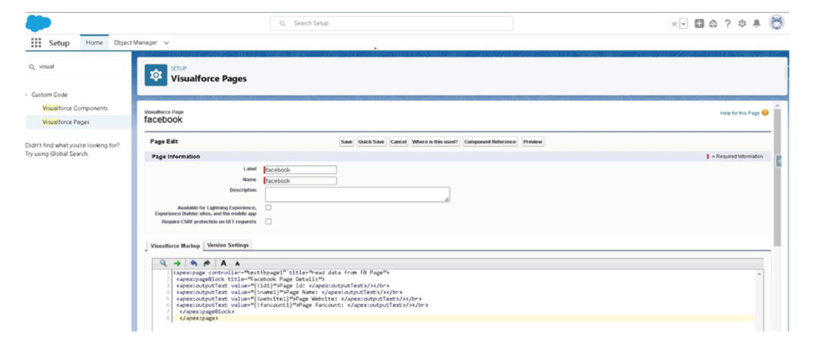The image size is (815, 349).
Task: Select Visualforce Pages in sidebar
Action: (65, 122)
